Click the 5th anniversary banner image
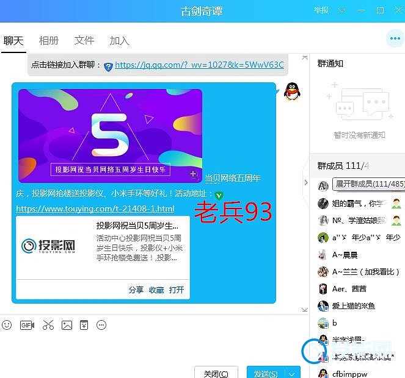This screenshot has height=378, width=405. click(x=111, y=135)
